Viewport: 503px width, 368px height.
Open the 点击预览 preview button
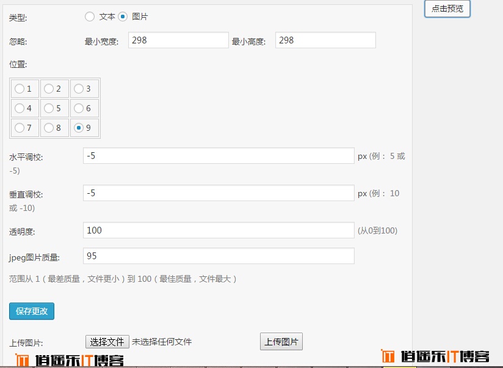coord(447,9)
